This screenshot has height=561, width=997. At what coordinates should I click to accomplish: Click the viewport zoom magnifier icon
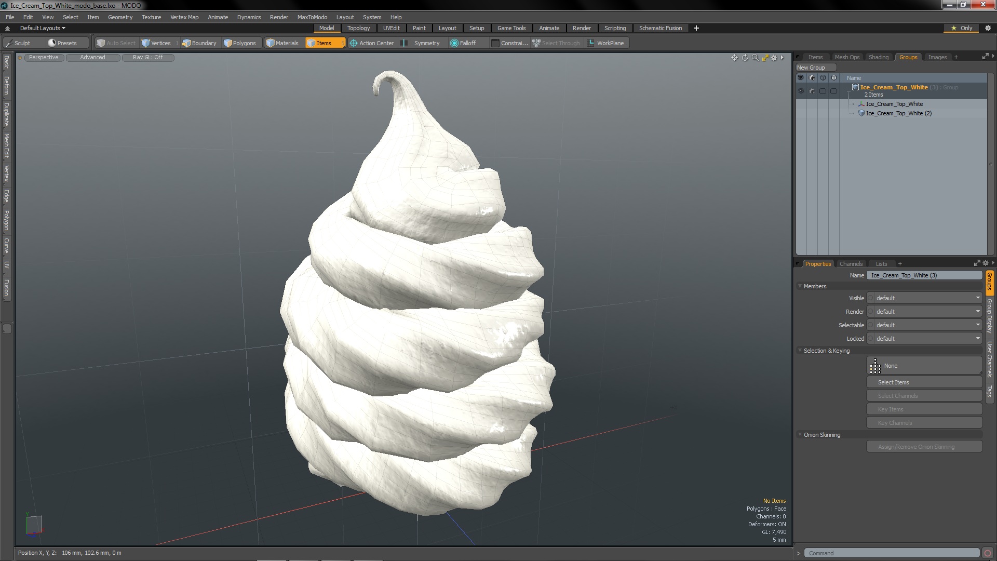point(755,58)
